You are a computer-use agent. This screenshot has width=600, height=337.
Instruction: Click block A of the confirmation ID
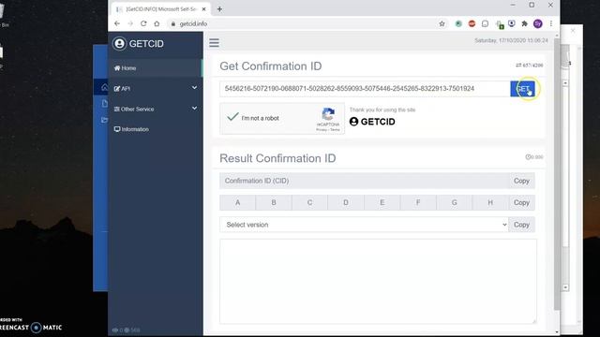click(x=237, y=202)
